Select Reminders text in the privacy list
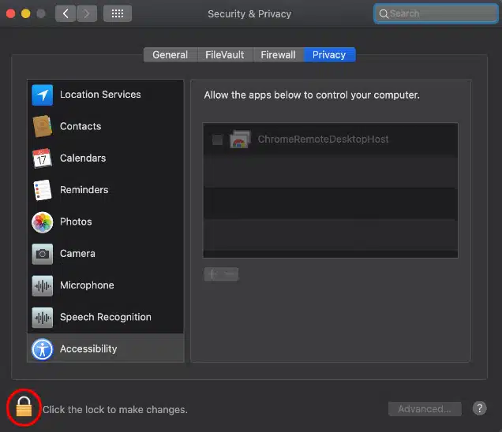Screen dimensions: 502x432 coord(84,190)
